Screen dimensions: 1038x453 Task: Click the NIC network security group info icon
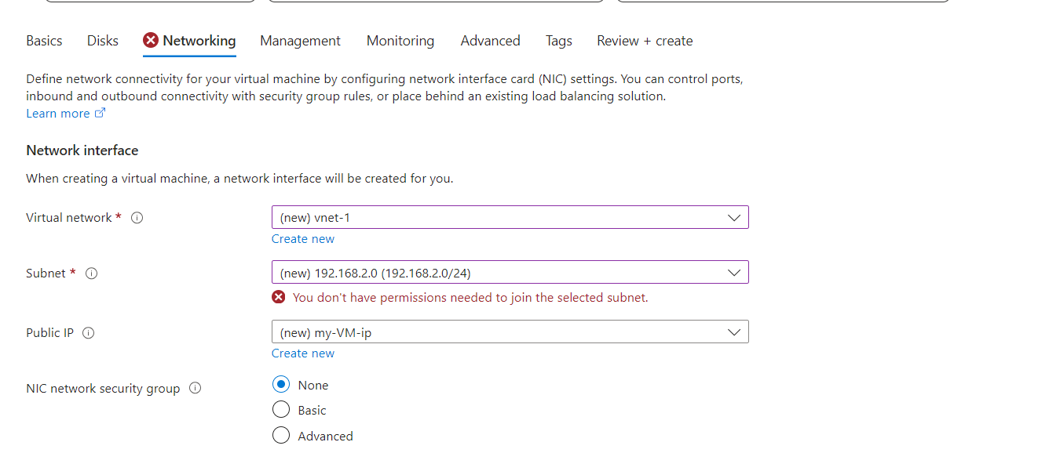(x=195, y=388)
